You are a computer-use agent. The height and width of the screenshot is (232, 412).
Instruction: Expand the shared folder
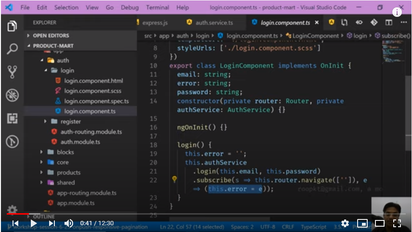pos(41,182)
